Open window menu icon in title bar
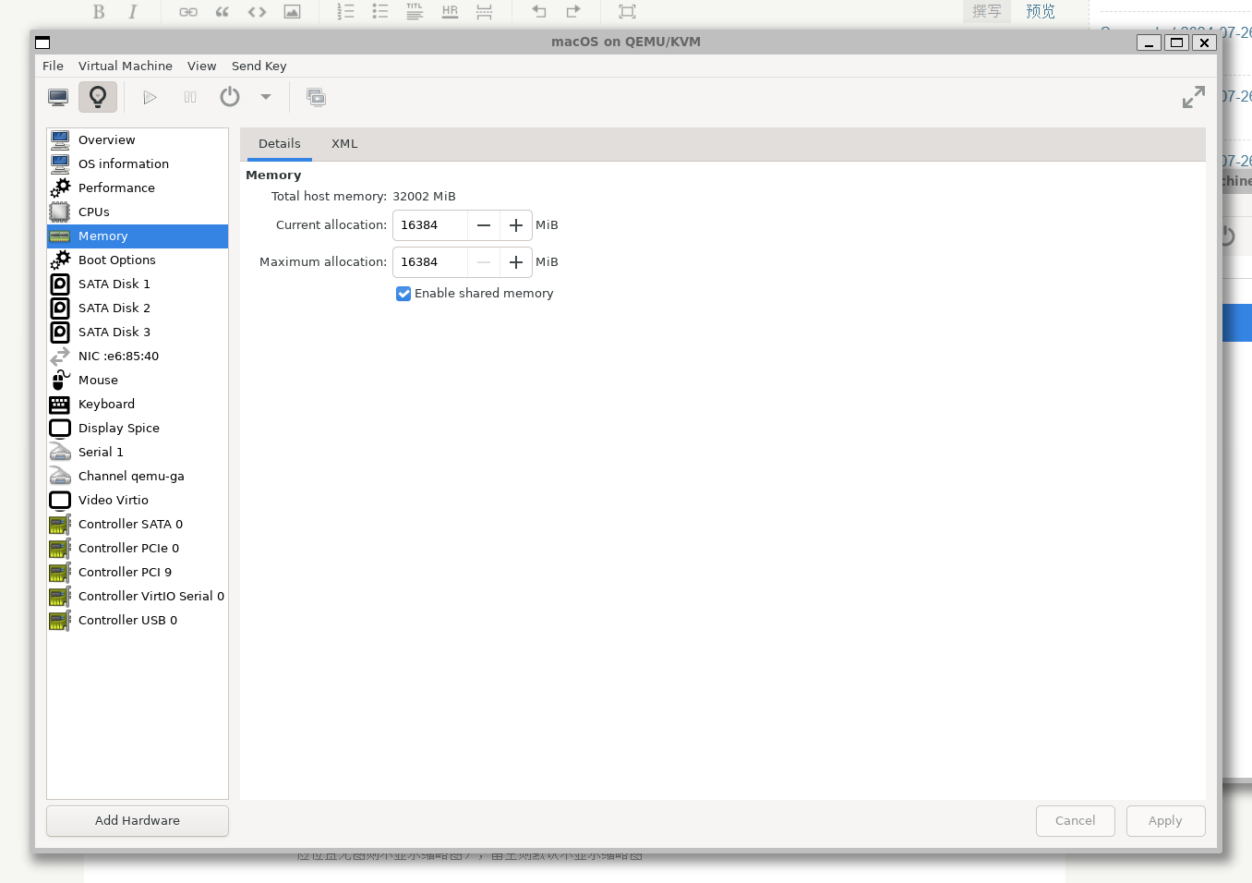 (x=42, y=42)
